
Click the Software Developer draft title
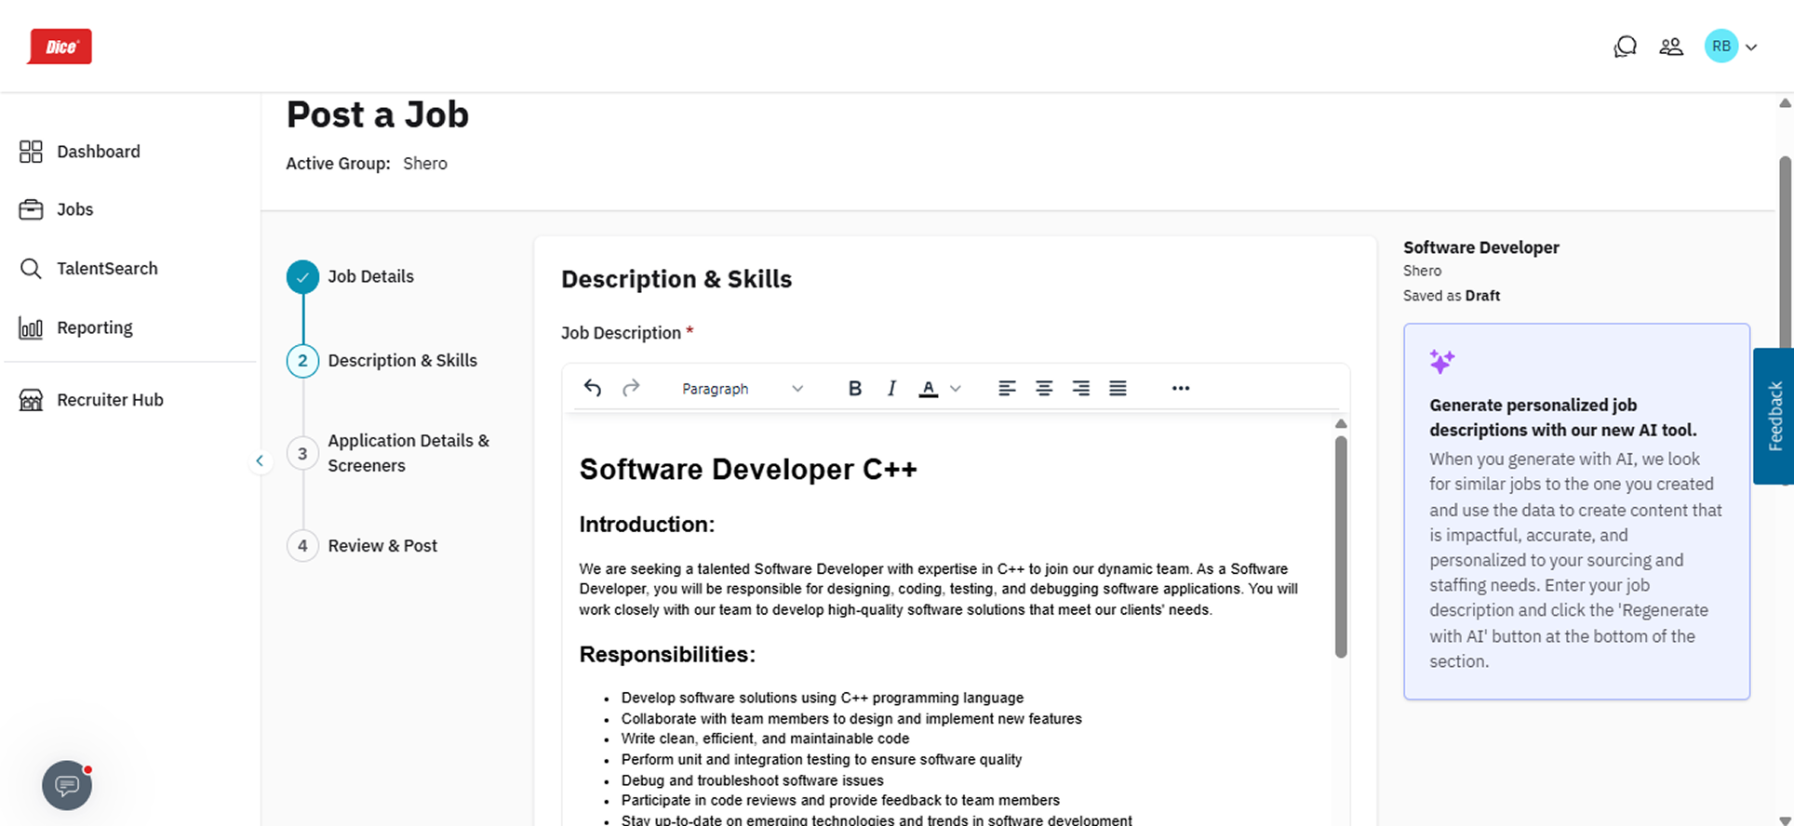click(x=1480, y=247)
